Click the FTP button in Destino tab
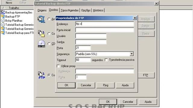The width and height of the screenshot is (193, 108). click(x=146, y=75)
